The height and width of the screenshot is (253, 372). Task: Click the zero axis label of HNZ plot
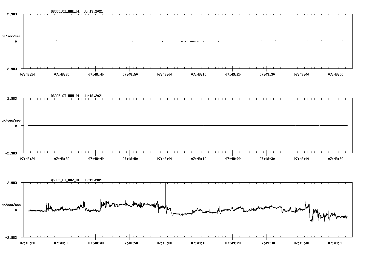[16, 210]
